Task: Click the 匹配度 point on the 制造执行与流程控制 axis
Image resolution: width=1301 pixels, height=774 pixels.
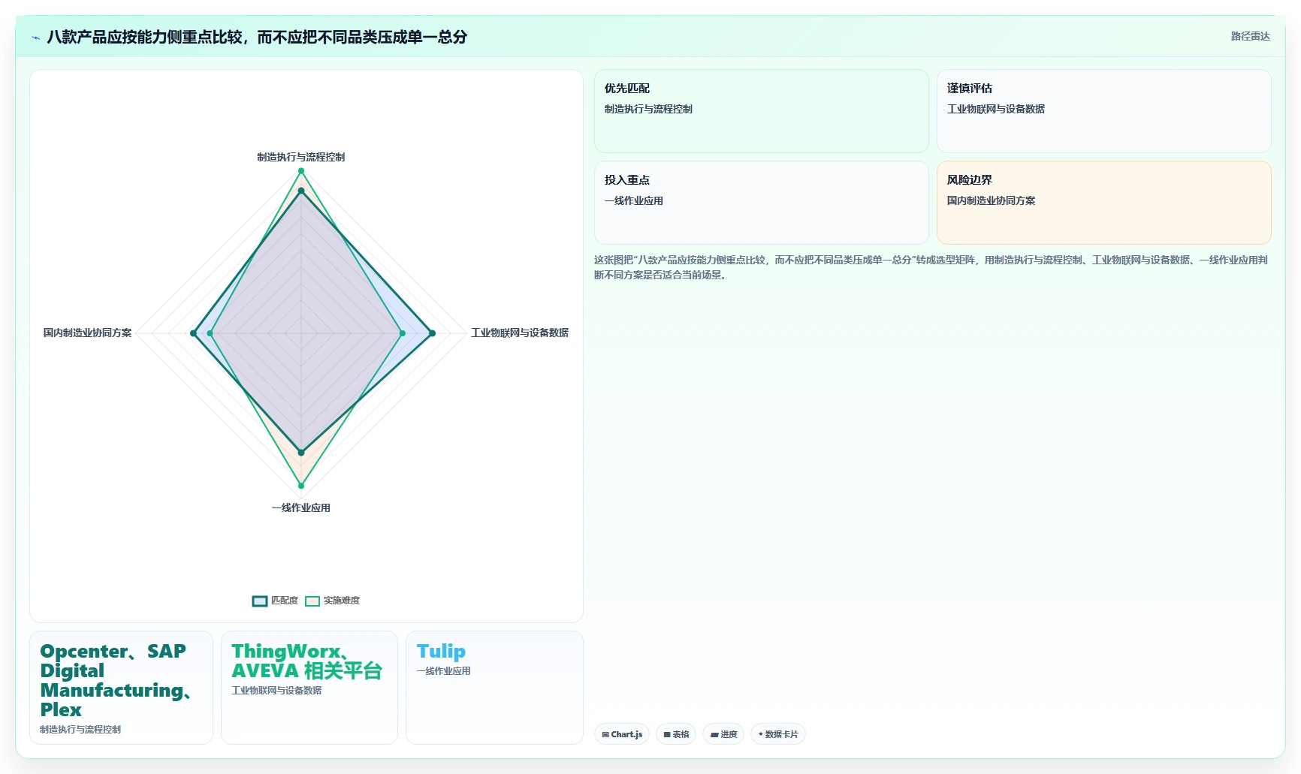Action: point(301,191)
